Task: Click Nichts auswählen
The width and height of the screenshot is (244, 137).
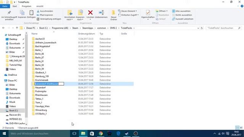Action: pyautogui.click(x=182, y=15)
